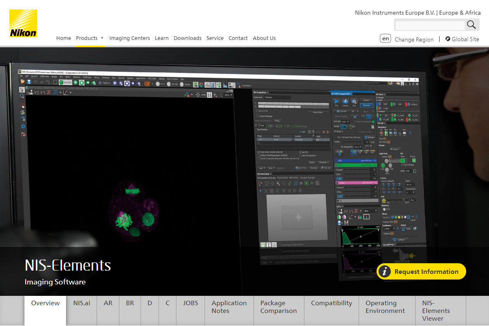
Task: Click the 'NIS-Elements' page heading
Action: pos(68,265)
